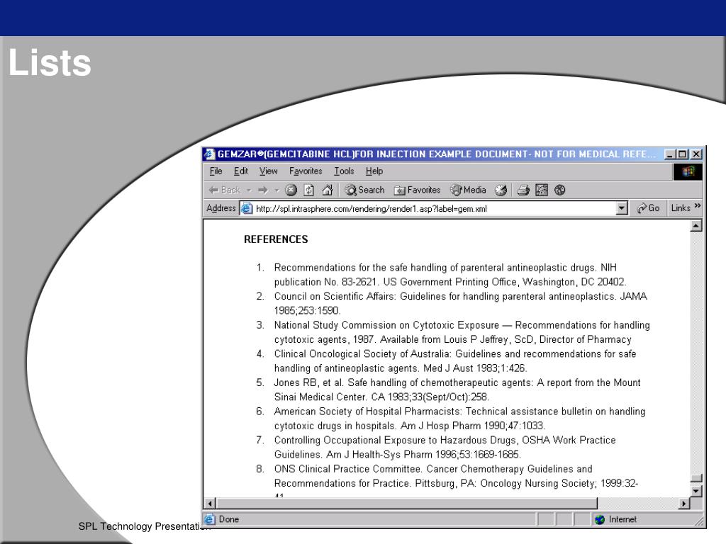Minimize the browser window
Screen dimensions: 726x544
669,154
